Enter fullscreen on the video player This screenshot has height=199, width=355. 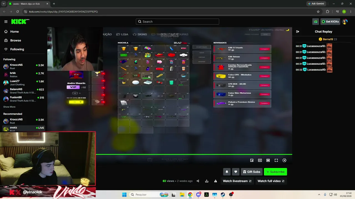(276, 160)
